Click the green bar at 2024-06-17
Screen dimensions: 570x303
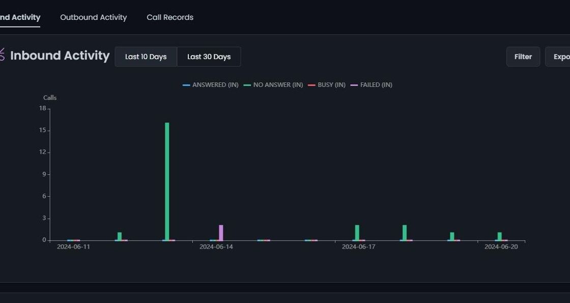point(357,232)
